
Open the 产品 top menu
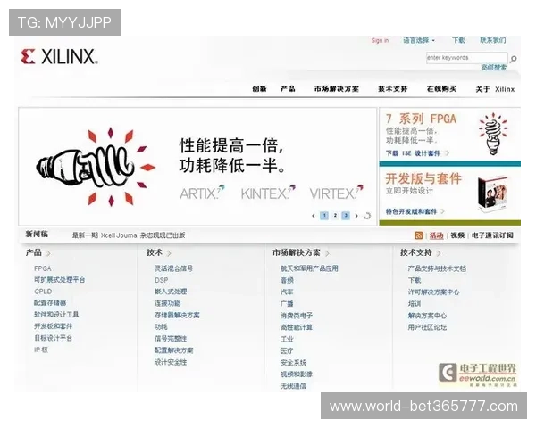[x=288, y=89]
